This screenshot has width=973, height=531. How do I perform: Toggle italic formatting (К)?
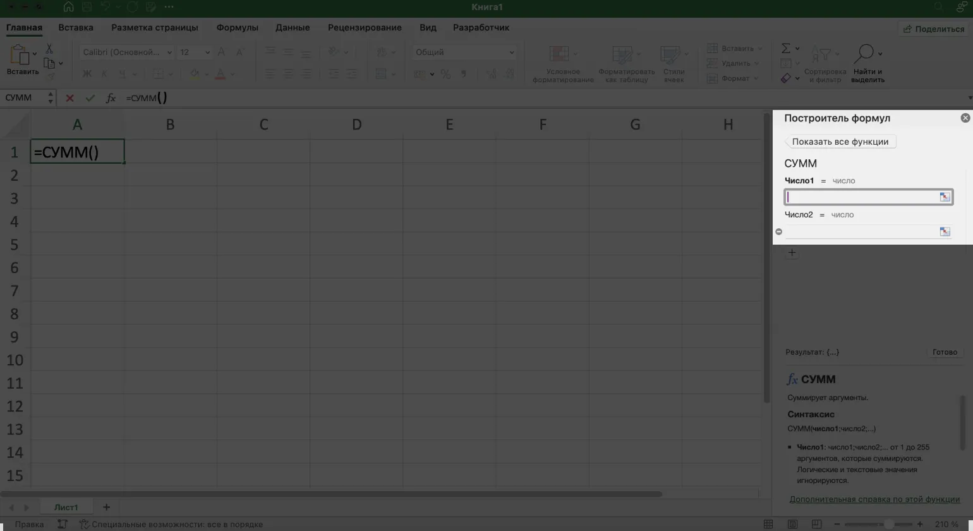[104, 74]
